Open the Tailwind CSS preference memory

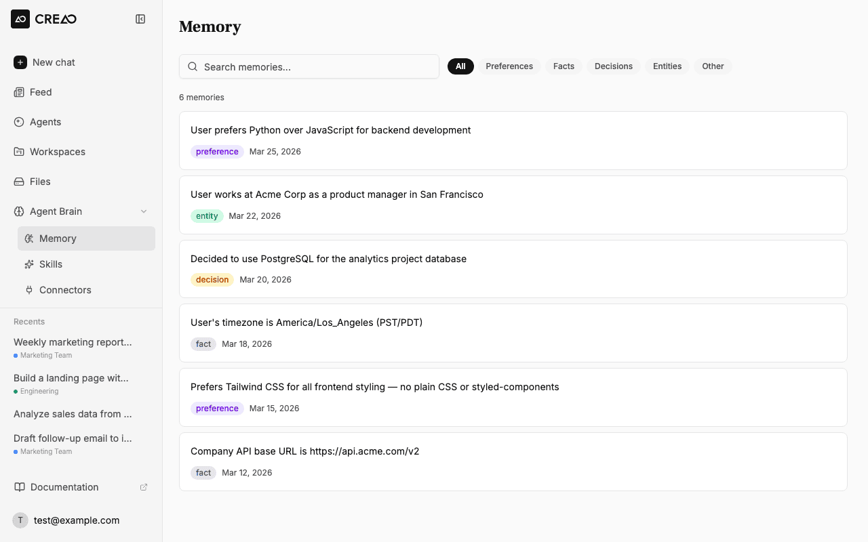pyautogui.click(x=513, y=398)
